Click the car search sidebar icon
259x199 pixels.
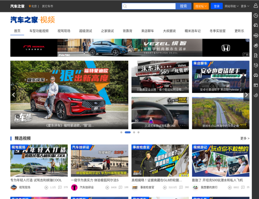click(x=256, y=25)
